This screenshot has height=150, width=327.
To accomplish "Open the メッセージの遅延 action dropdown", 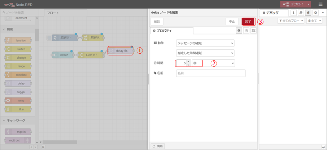I will point(205,43).
